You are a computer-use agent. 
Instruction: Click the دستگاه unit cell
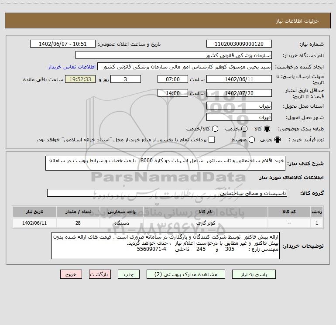[121, 223]
